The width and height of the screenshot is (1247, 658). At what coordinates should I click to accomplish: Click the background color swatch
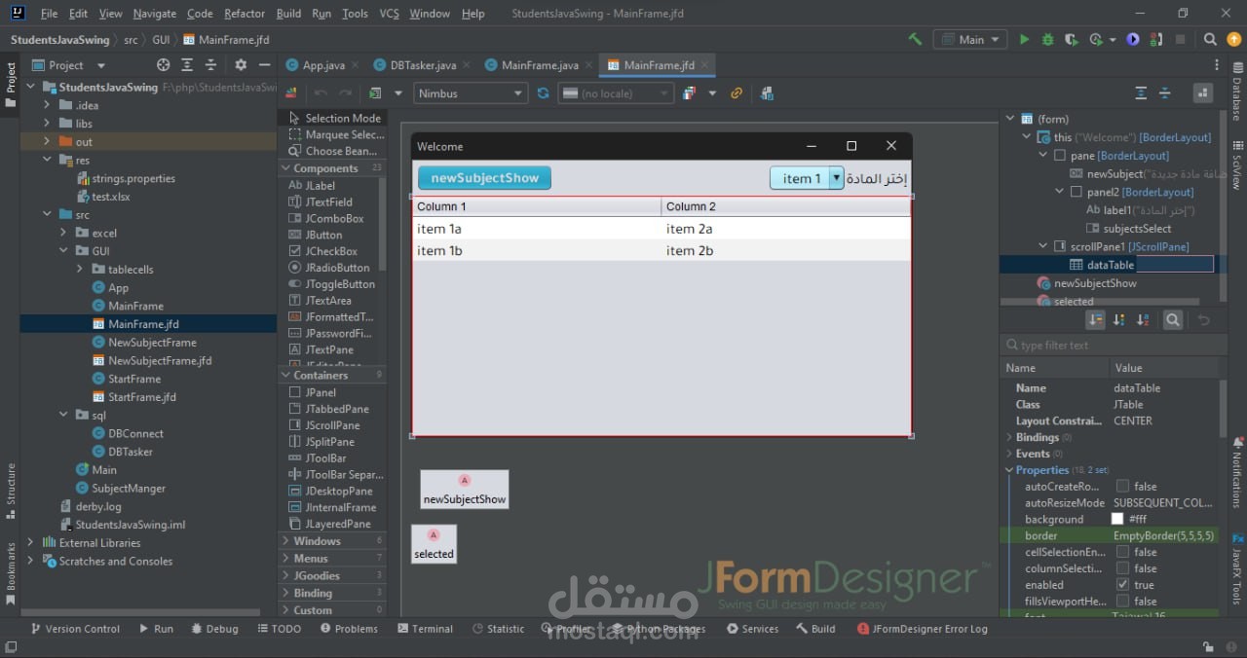[x=1116, y=519]
